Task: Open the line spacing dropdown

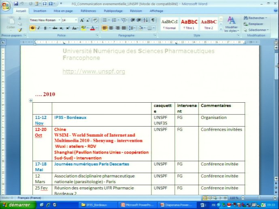Action: (132, 28)
